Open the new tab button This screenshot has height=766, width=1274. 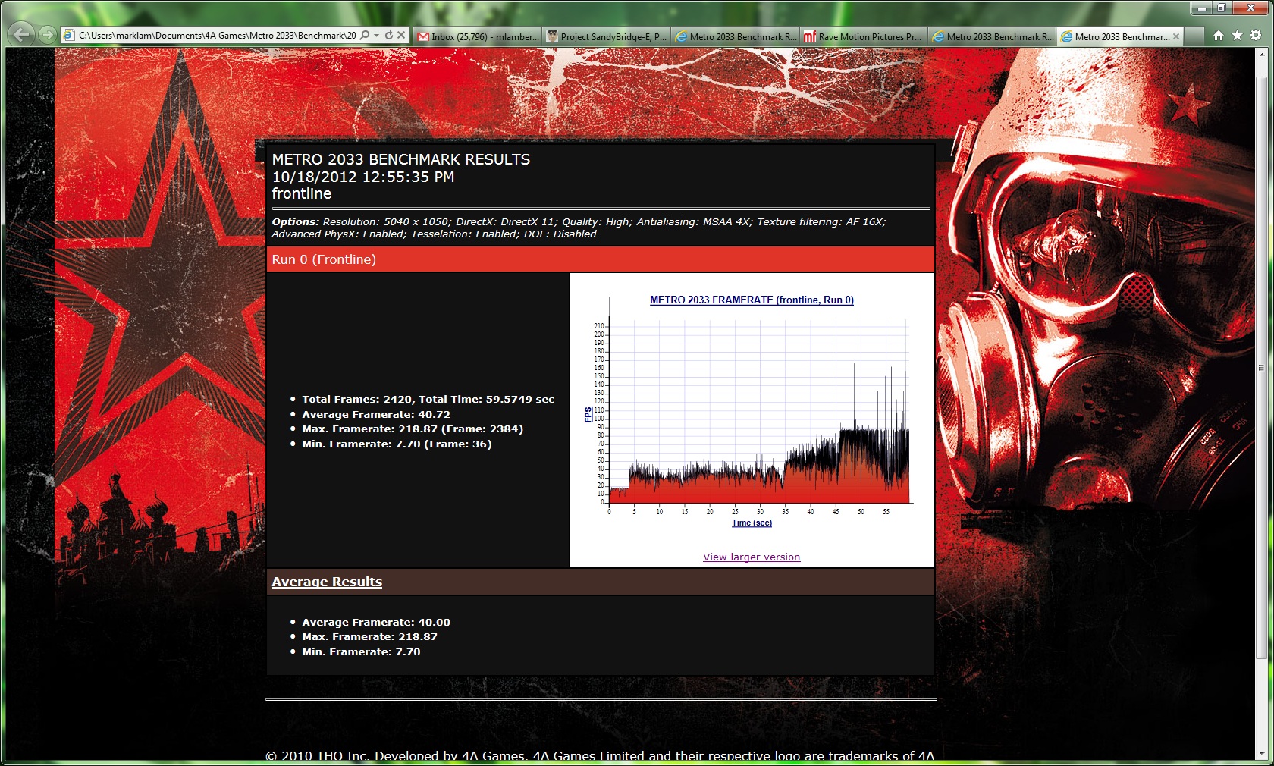[1194, 36]
